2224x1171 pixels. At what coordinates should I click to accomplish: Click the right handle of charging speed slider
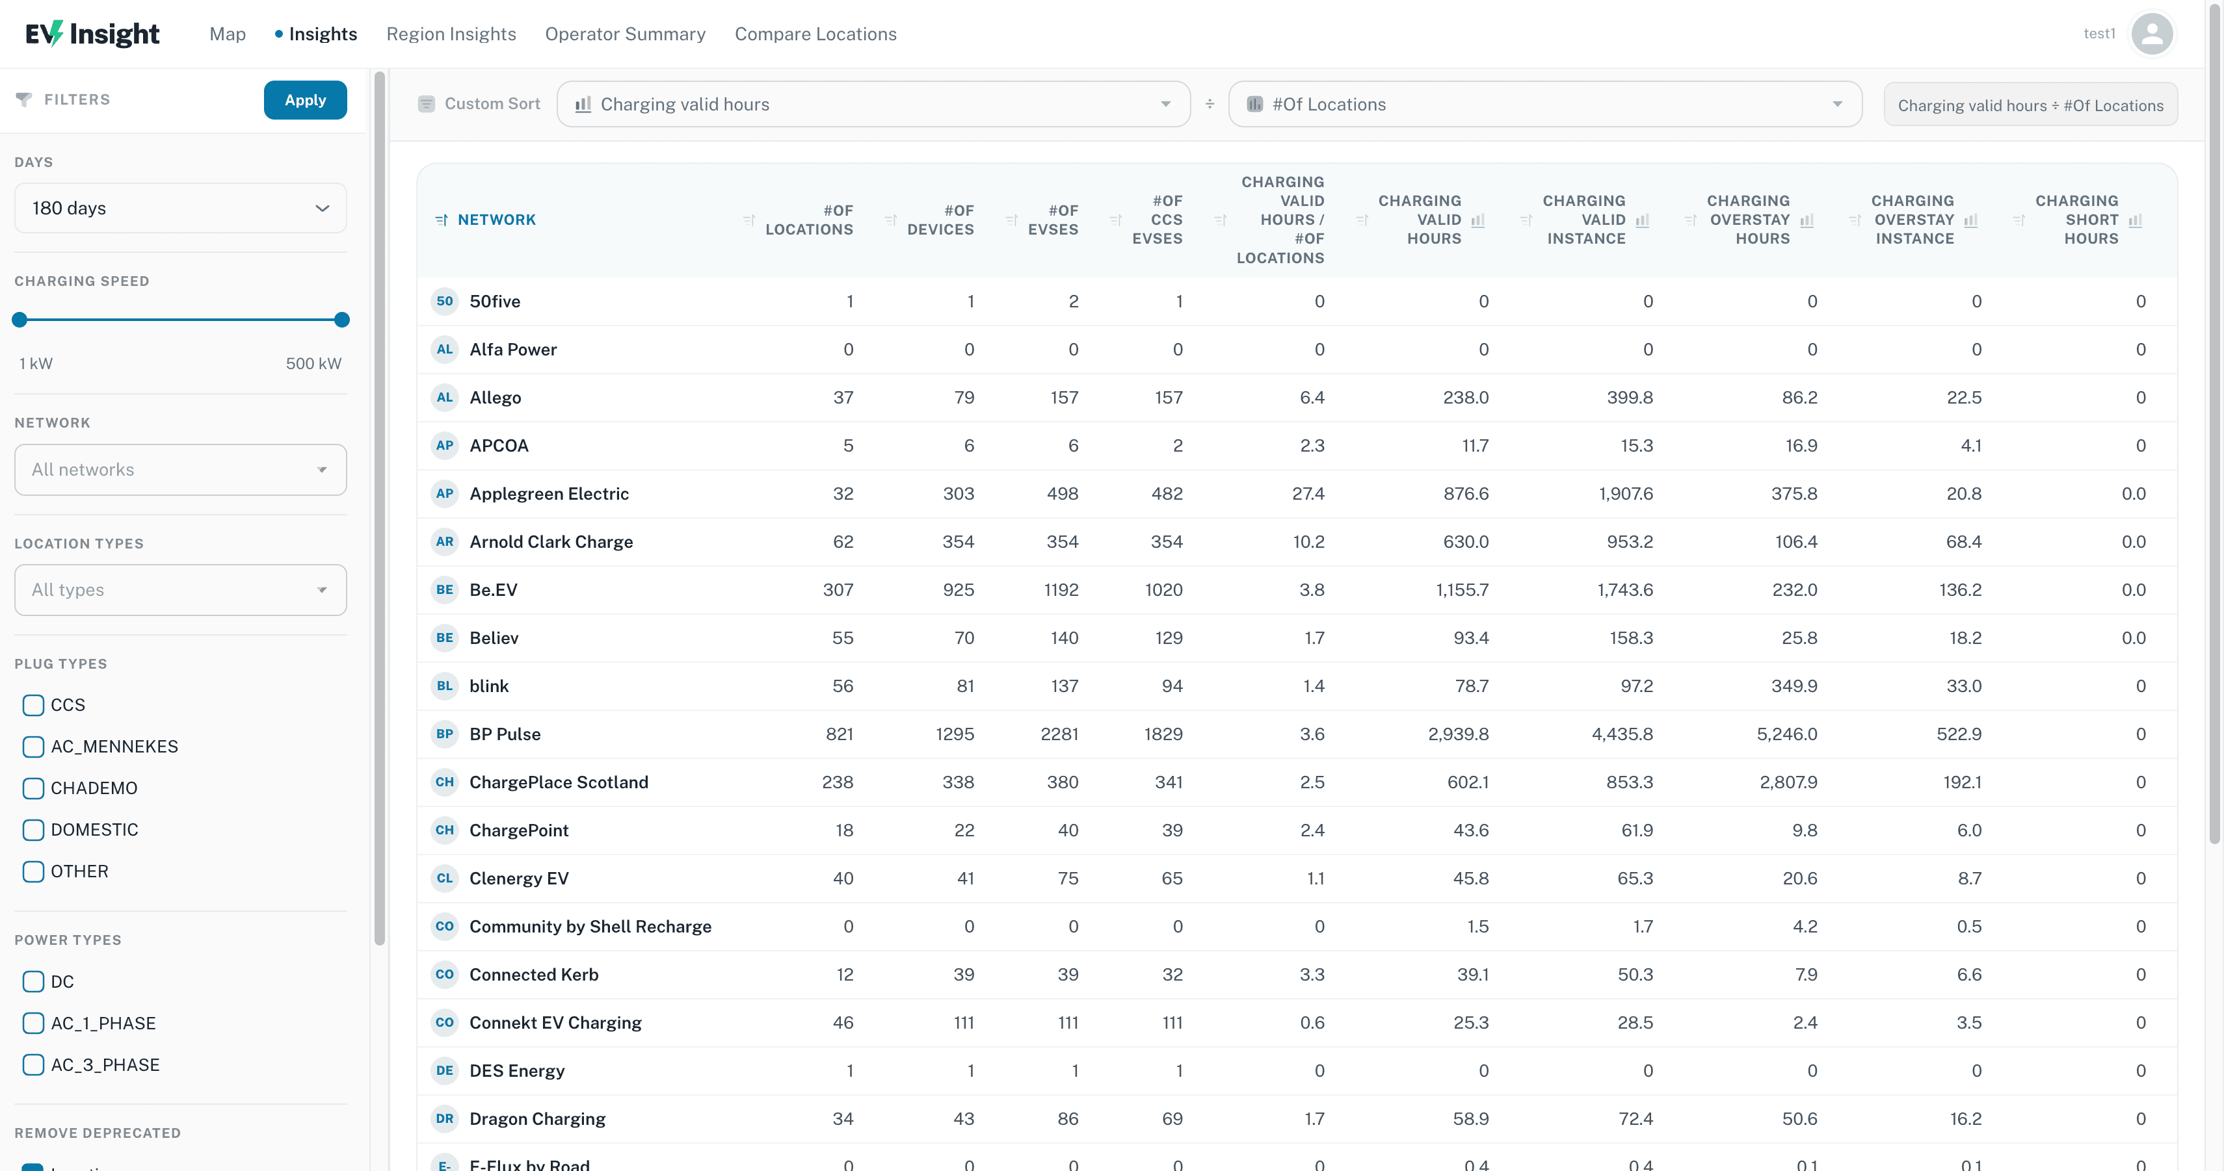point(342,319)
